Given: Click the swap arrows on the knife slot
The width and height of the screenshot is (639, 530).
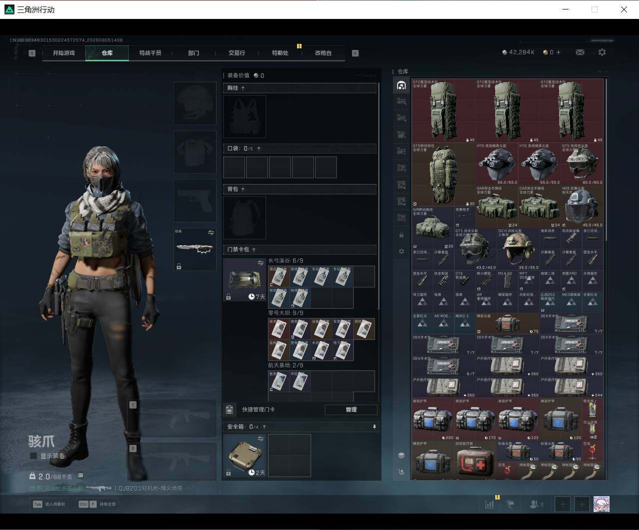Looking at the screenshot, I should (x=211, y=233).
